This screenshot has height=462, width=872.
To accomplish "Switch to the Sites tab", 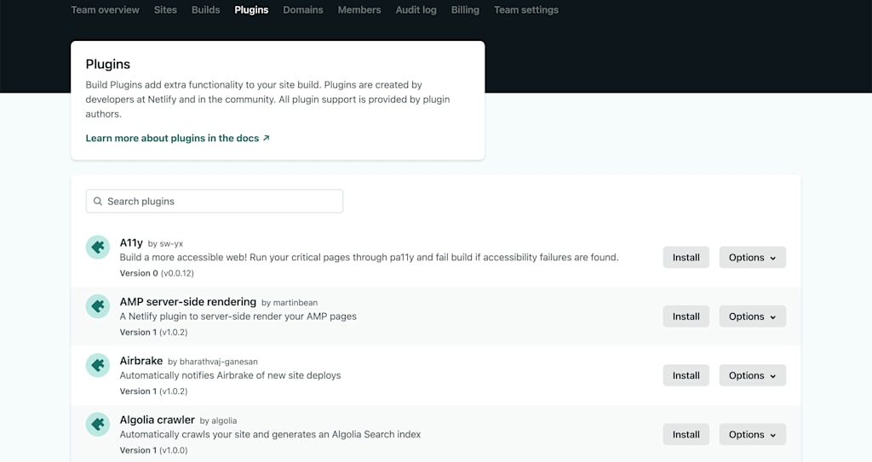I will click(165, 10).
